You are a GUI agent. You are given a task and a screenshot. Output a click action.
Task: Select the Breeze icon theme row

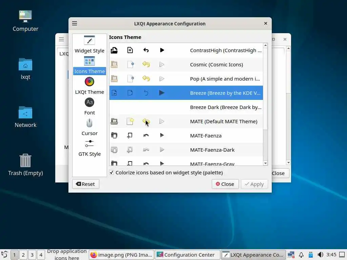point(186,93)
